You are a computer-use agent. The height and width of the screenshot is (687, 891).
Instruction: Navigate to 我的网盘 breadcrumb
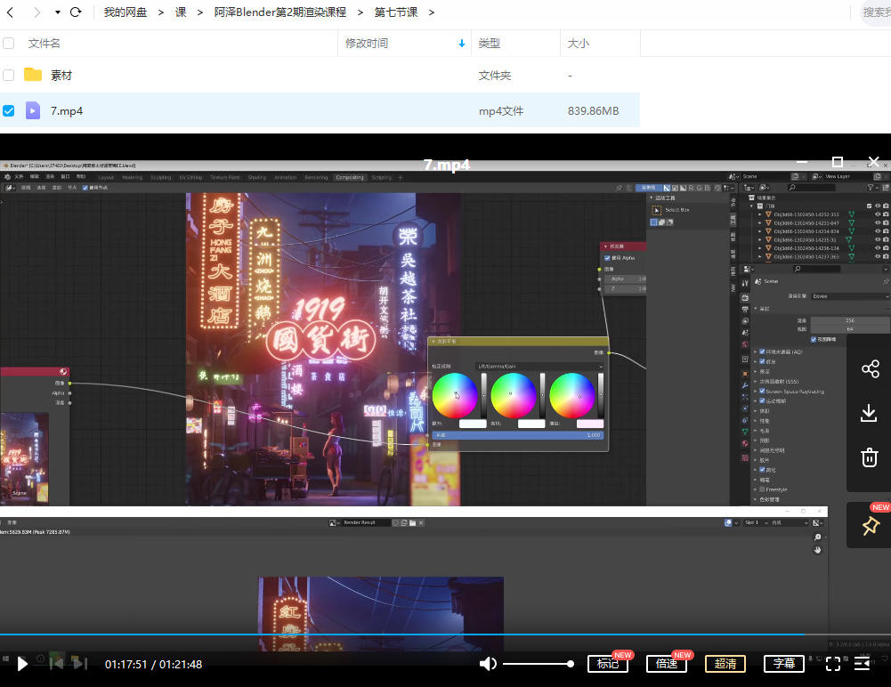pyautogui.click(x=125, y=12)
